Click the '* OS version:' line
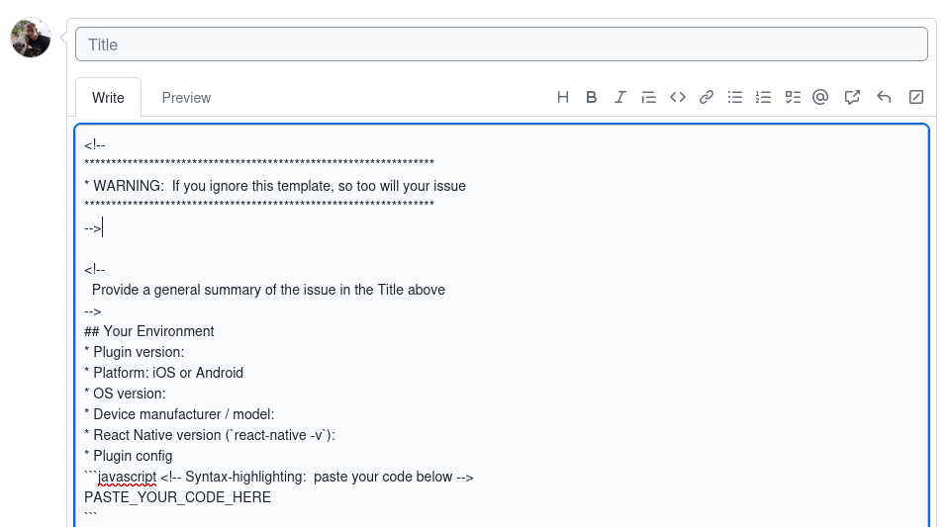 pyautogui.click(x=126, y=394)
